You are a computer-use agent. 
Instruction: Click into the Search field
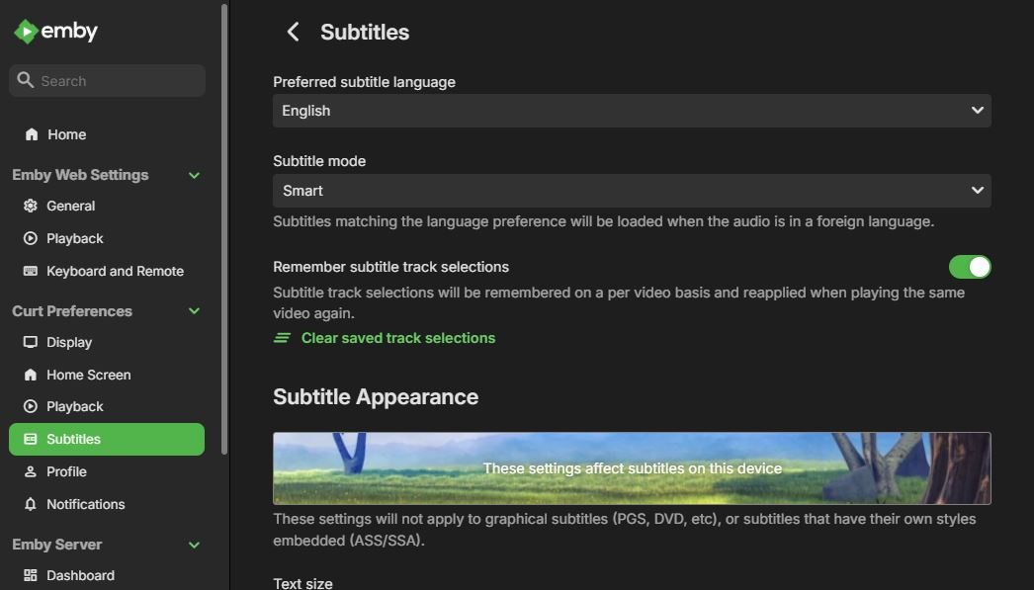(107, 80)
